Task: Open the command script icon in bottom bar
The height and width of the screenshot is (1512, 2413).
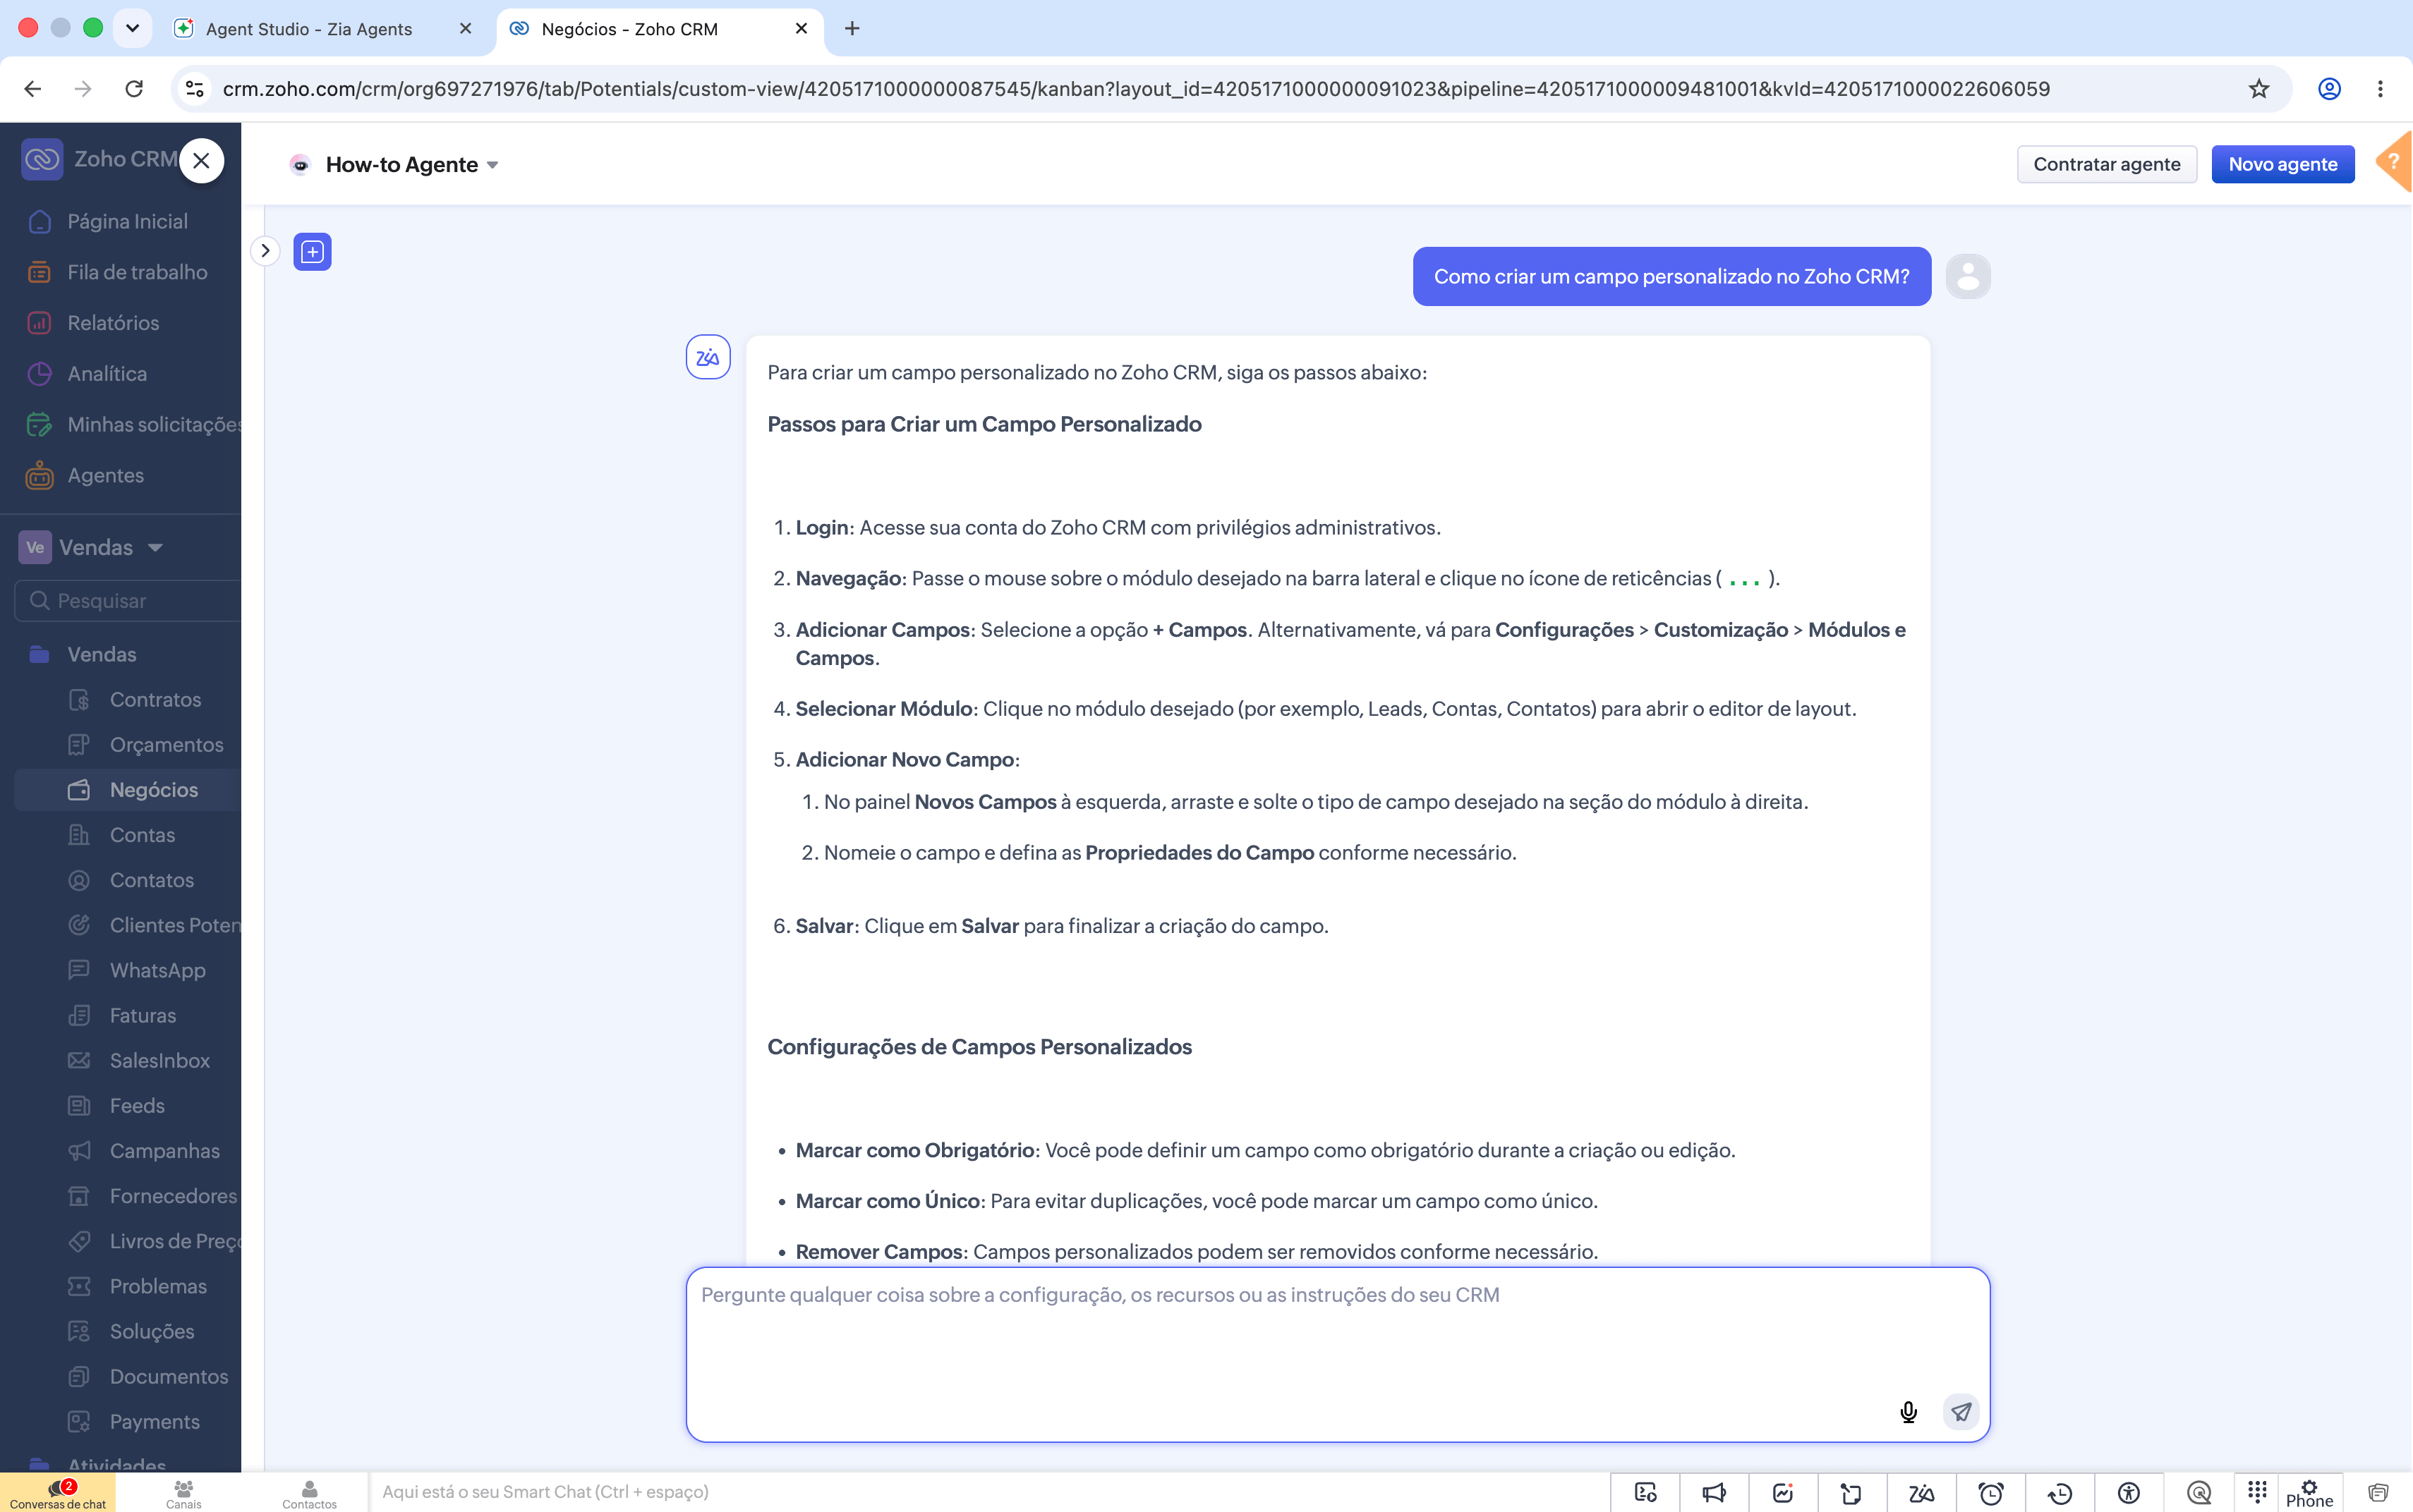Action: point(1645,1493)
